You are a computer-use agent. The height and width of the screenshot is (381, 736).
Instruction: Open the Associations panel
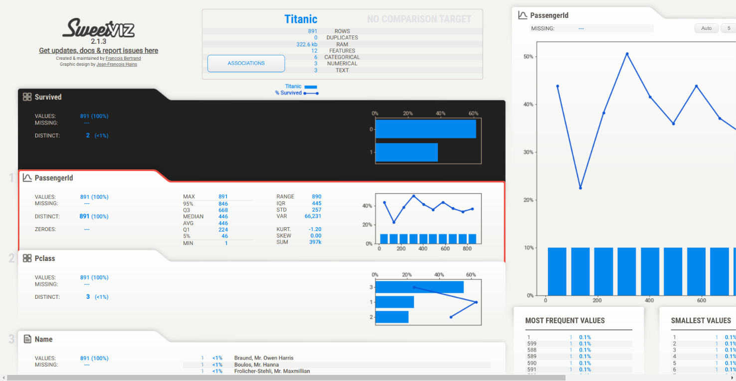(x=246, y=63)
